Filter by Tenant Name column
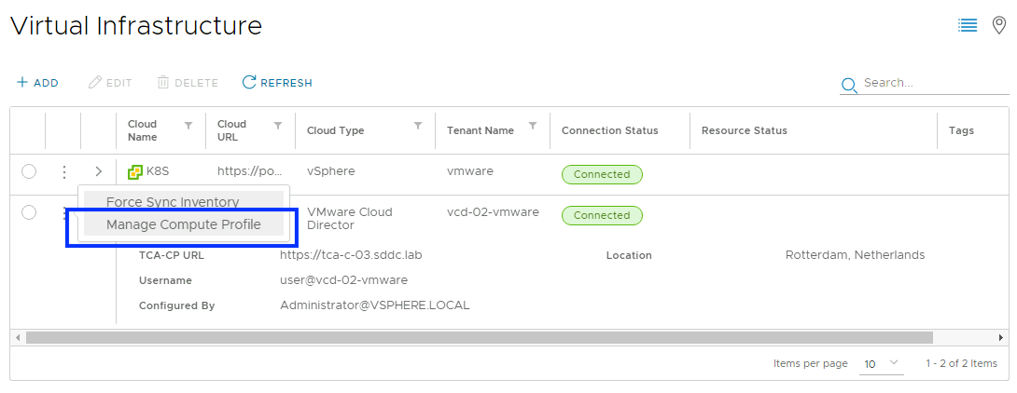Image resolution: width=1017 pixels, height=393 pixels. [532, 125]
